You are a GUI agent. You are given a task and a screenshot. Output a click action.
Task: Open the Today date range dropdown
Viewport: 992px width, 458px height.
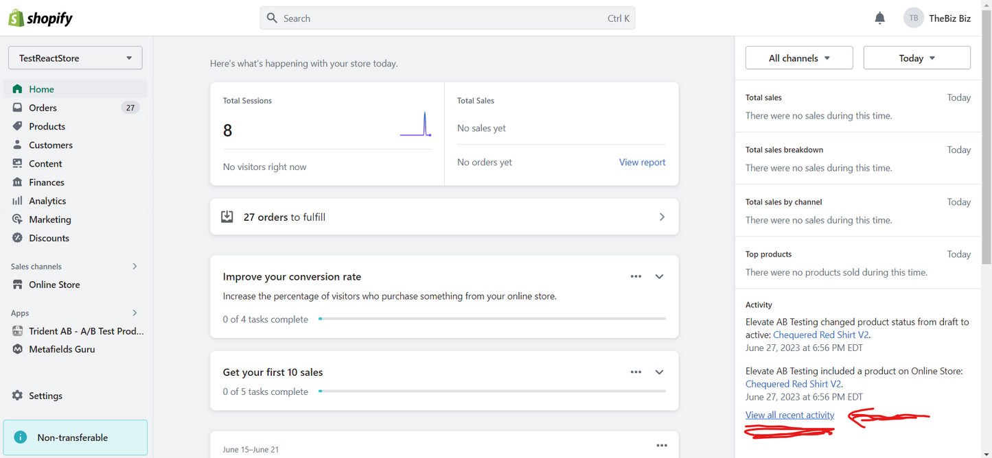[x=916, y=58]
